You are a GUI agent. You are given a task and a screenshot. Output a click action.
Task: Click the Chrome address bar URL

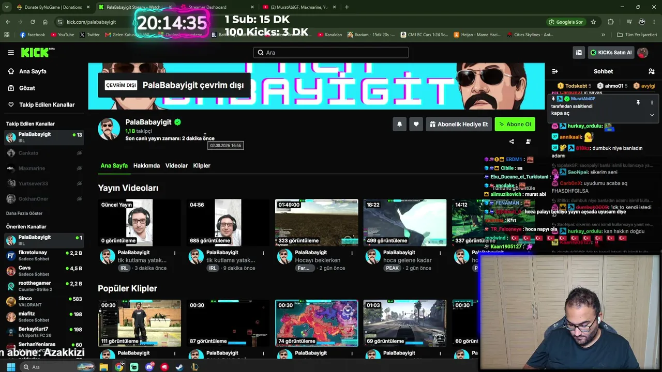(91, 22)
